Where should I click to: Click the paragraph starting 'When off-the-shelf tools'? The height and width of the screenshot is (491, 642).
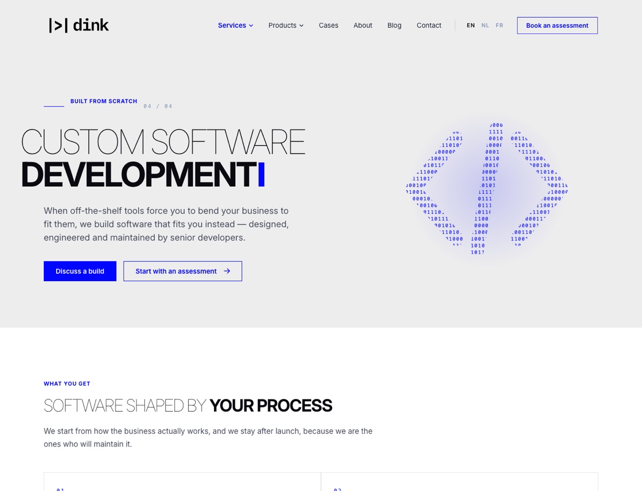166,224
